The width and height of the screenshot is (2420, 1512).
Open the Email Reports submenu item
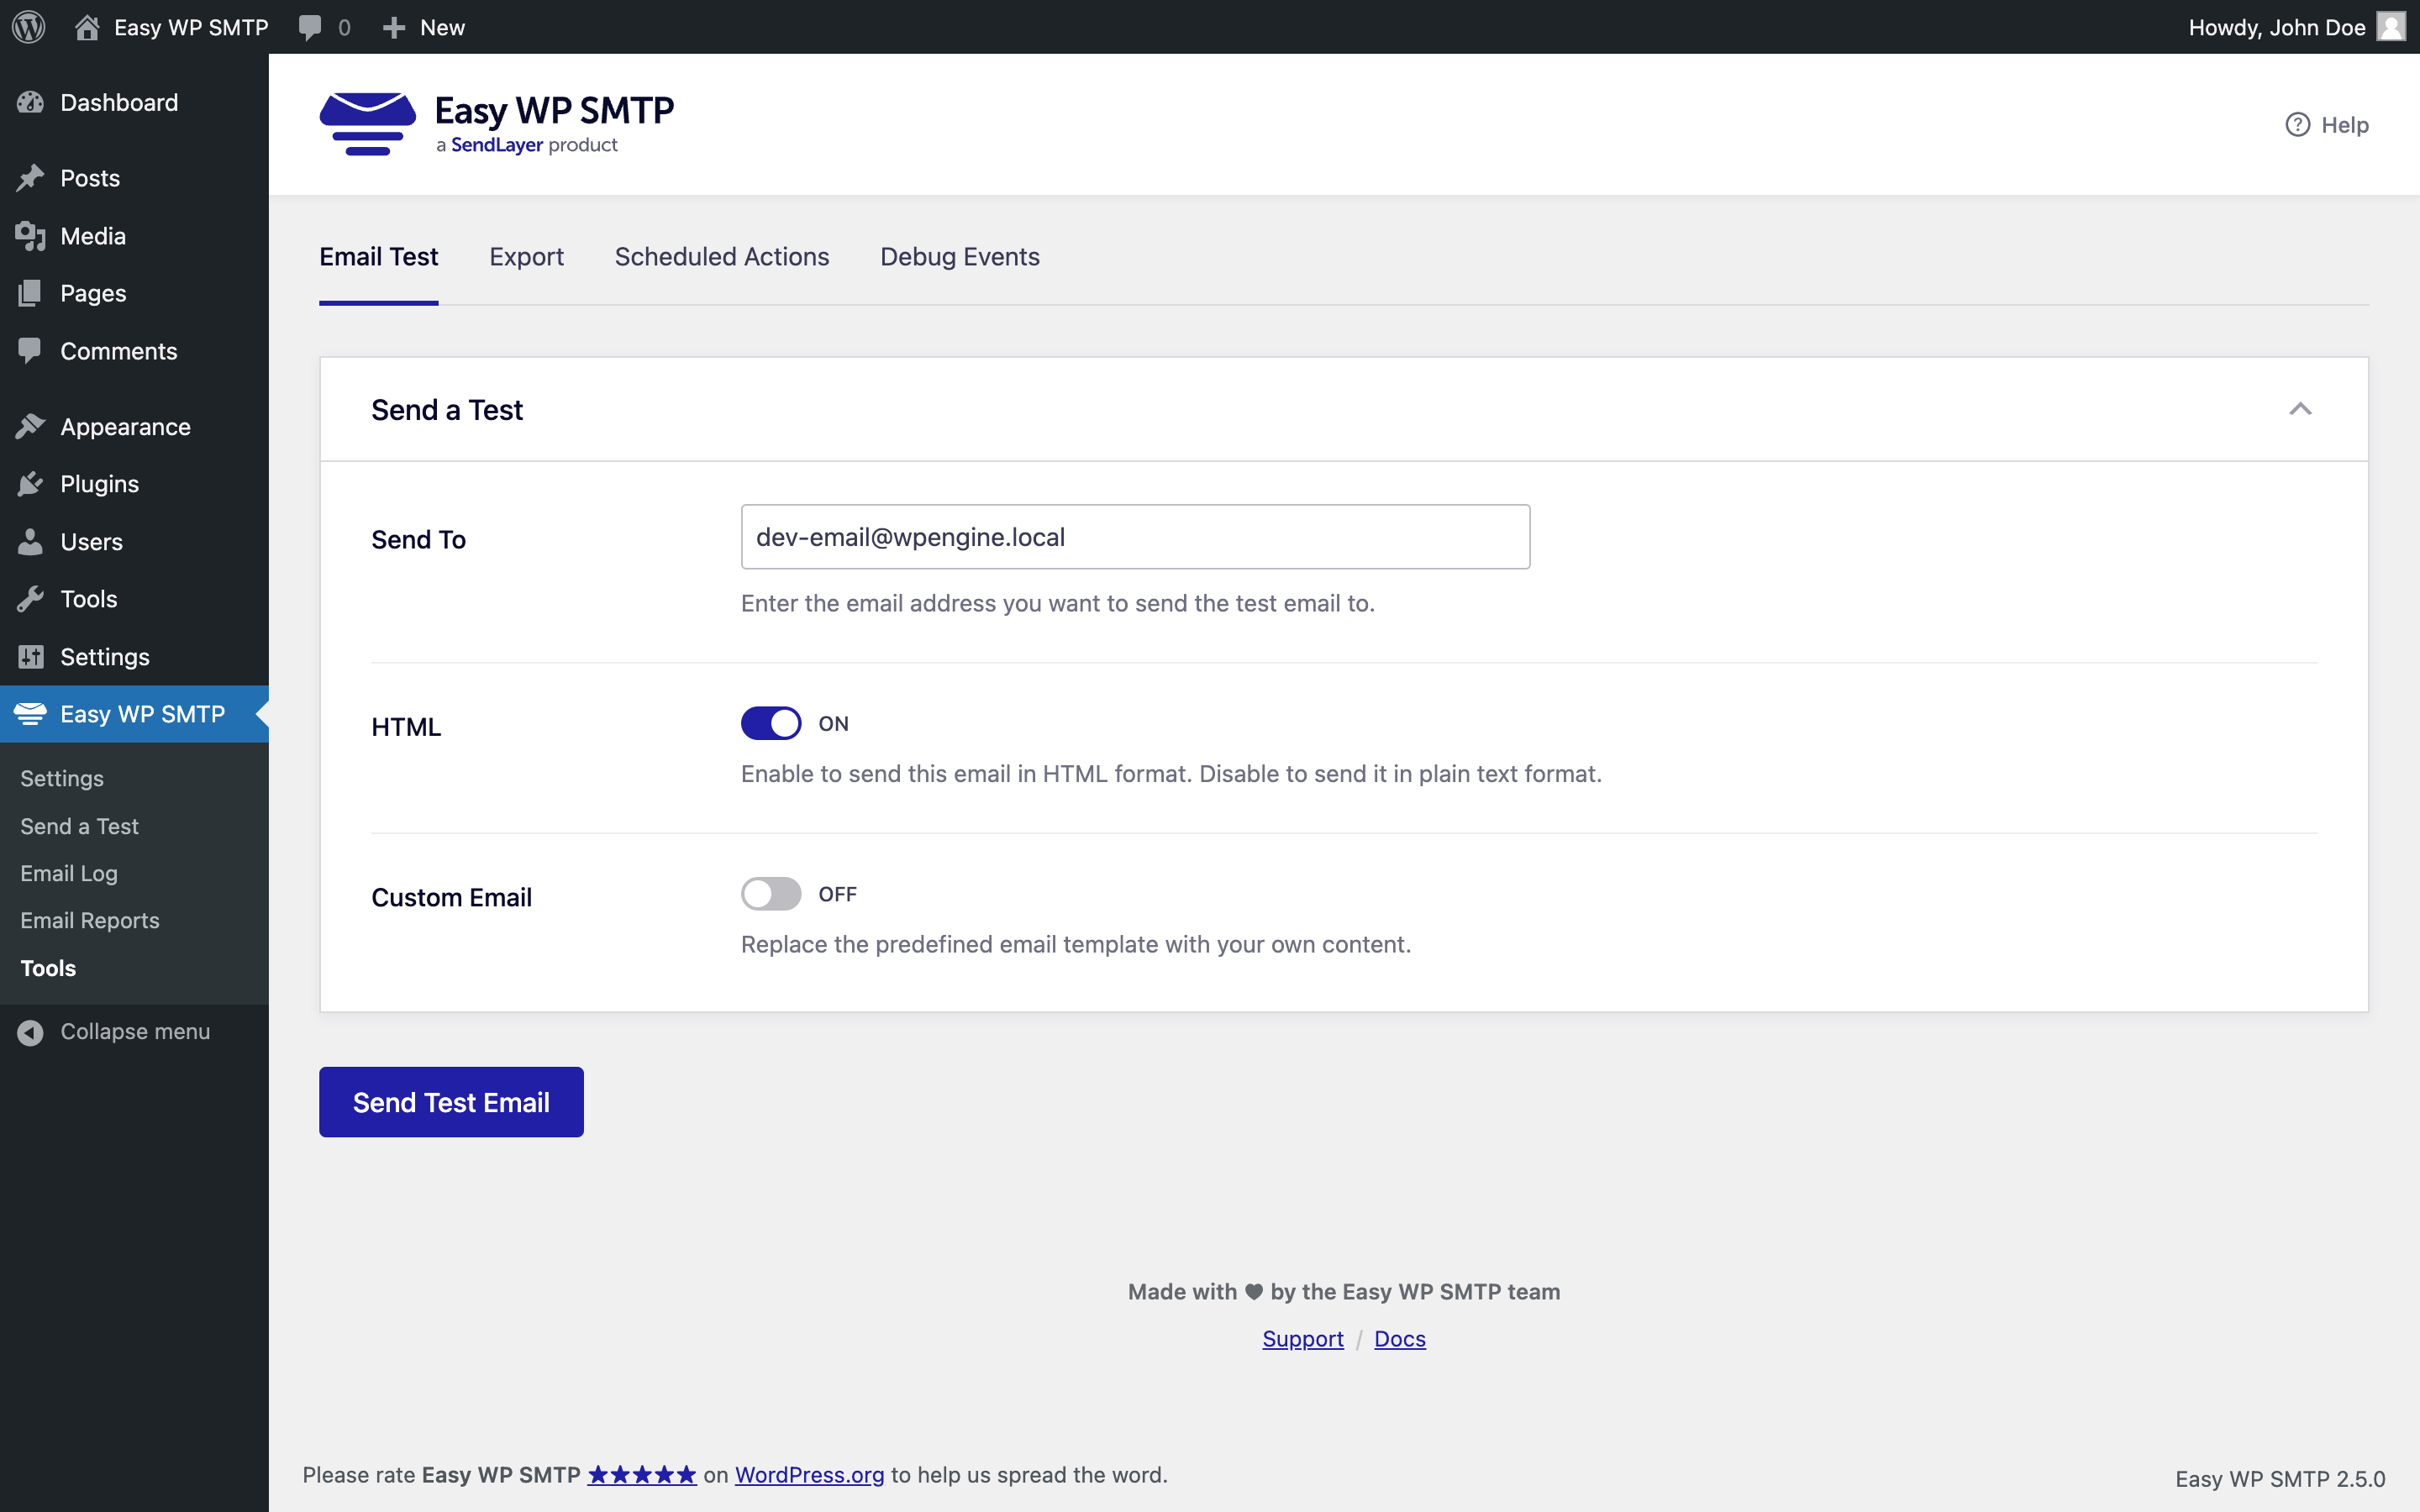coord(90,920)
